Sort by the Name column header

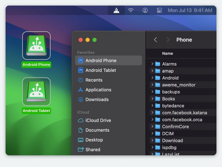pos(168,54)
